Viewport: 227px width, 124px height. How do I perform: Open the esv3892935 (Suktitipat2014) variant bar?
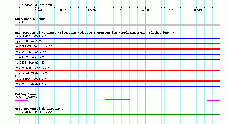point(117,49)
